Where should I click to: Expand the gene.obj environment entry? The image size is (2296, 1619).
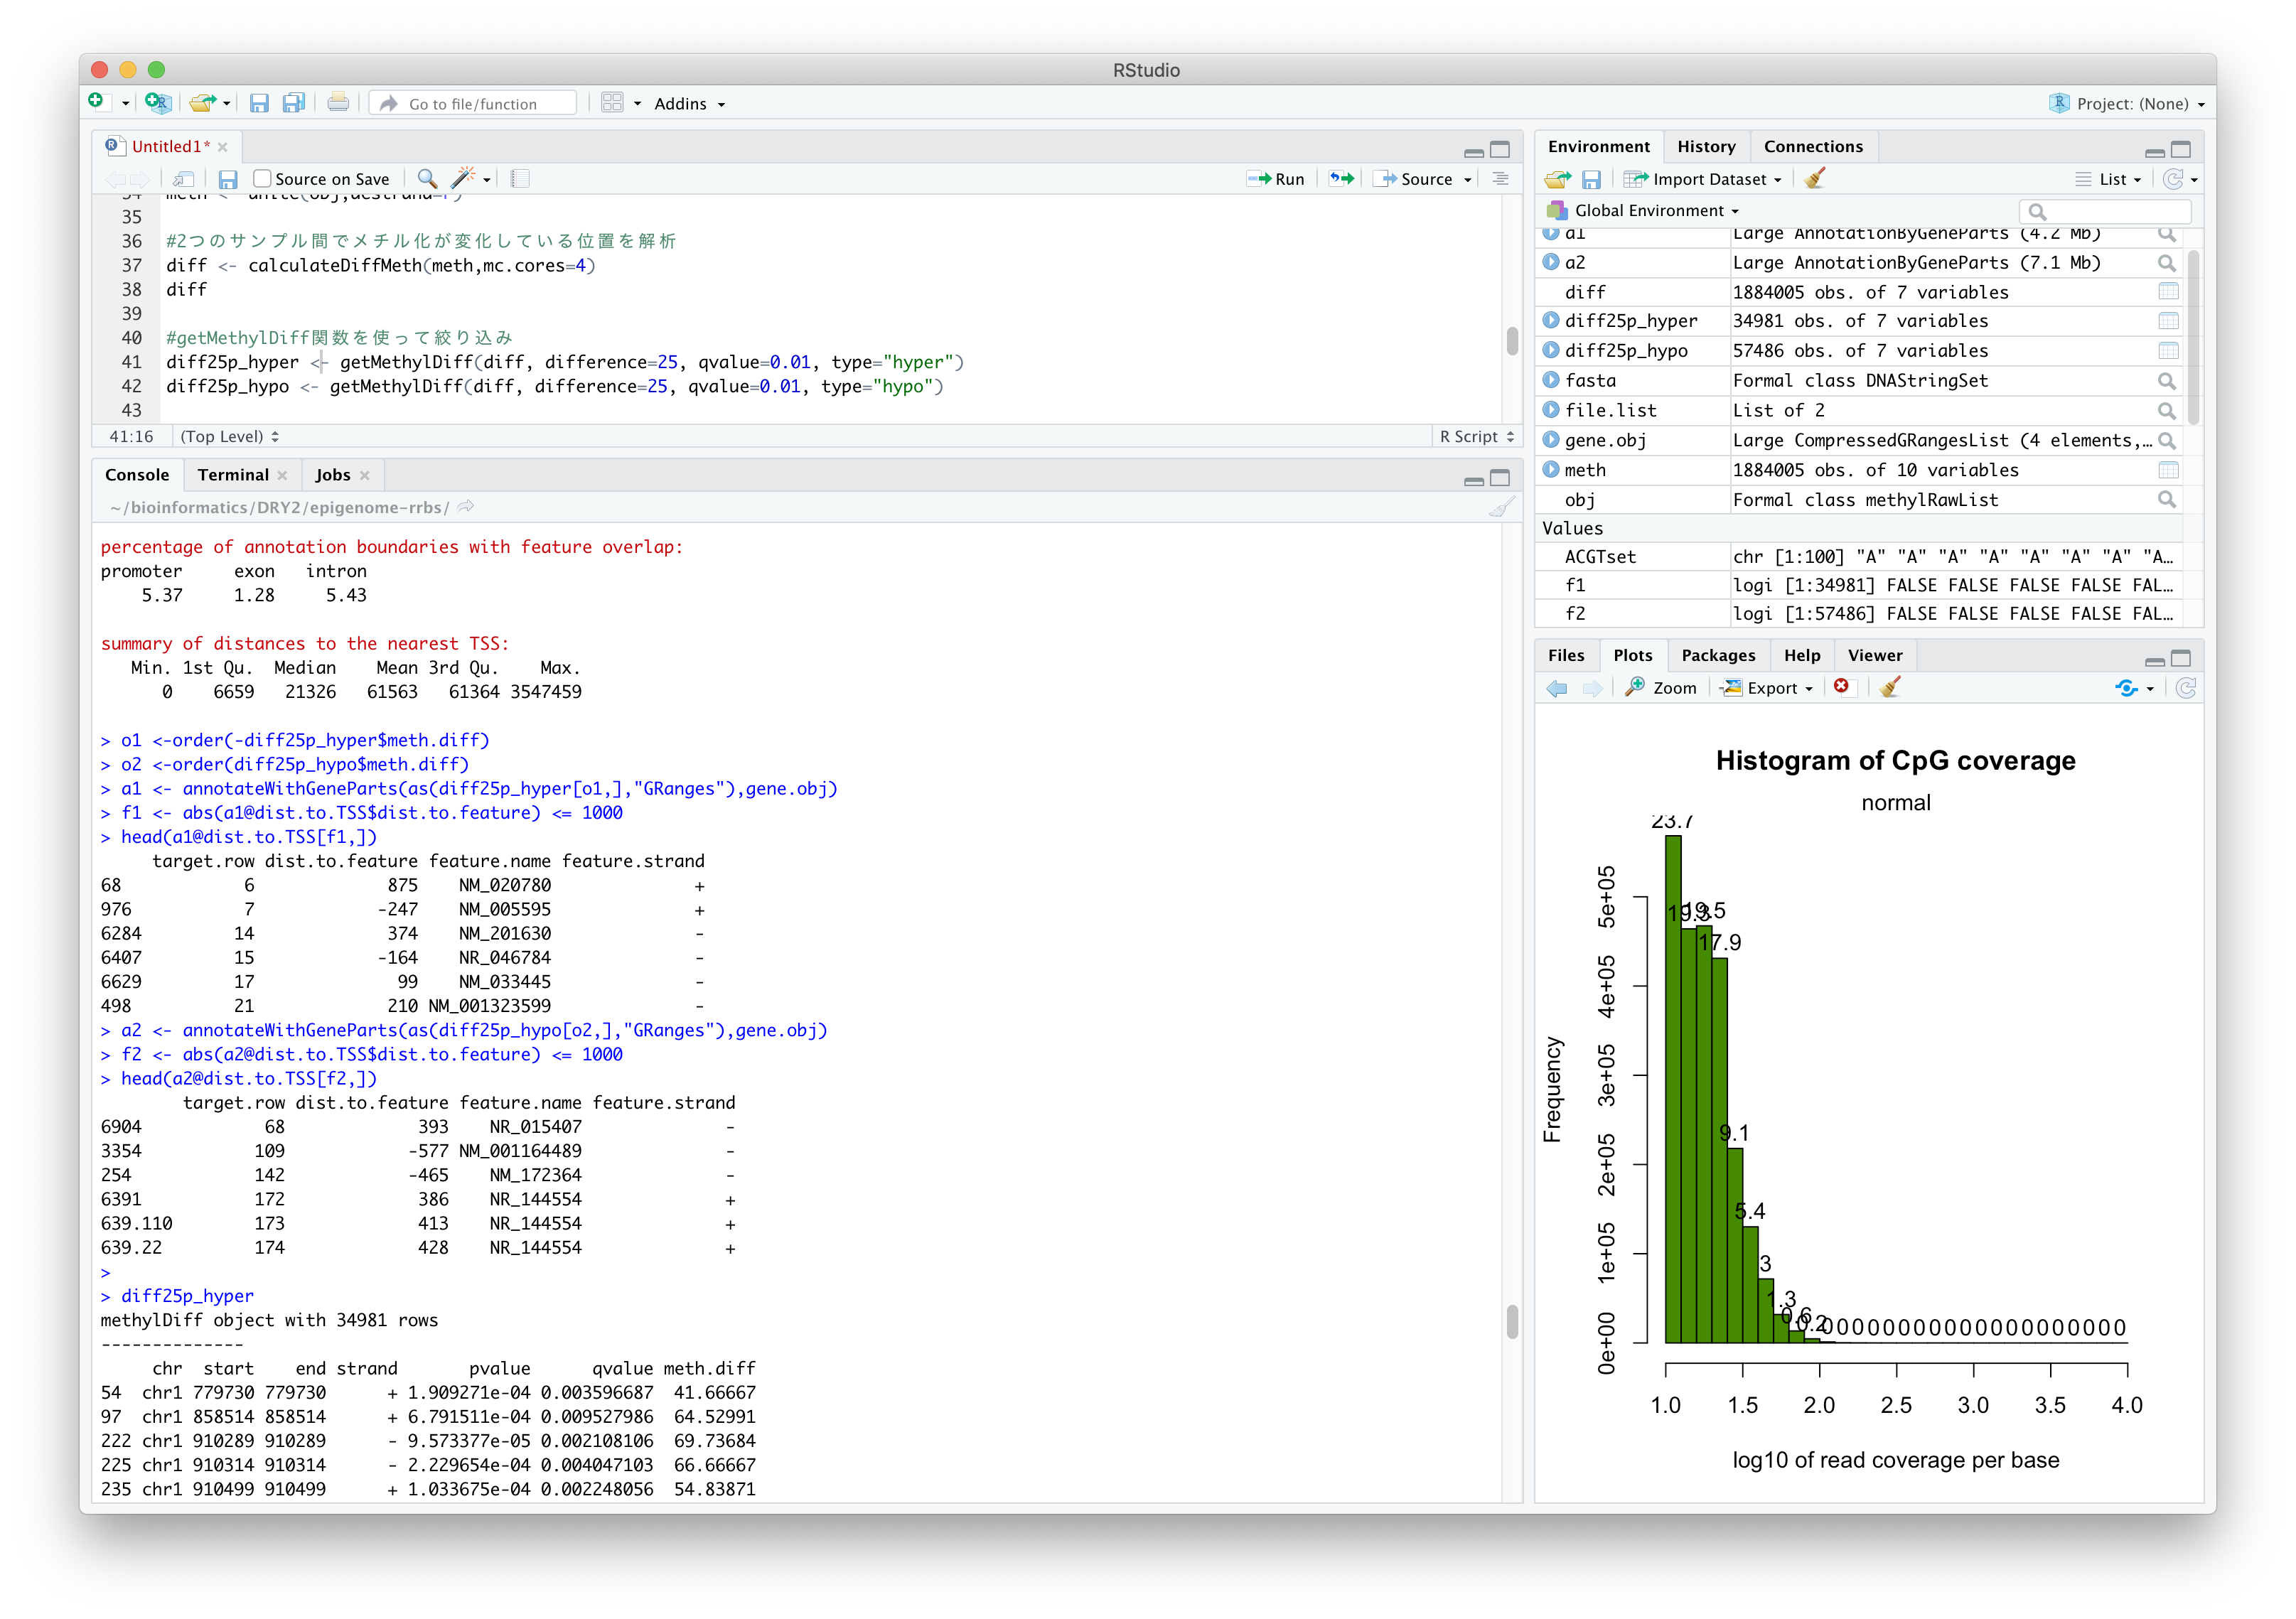(x=1551, y=440)
